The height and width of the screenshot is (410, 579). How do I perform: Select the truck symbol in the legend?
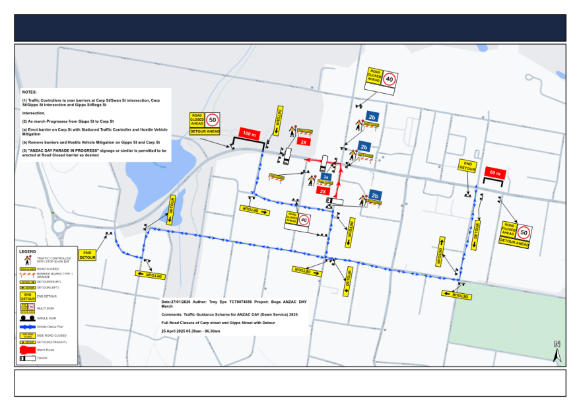(x=27, y=358)
